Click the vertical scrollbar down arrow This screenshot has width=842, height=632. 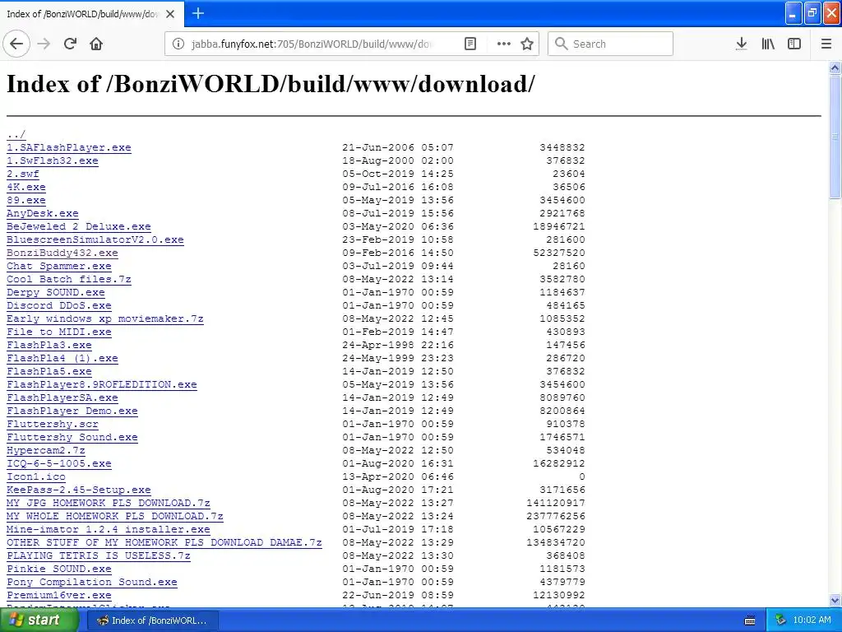[x=835, y=600]
